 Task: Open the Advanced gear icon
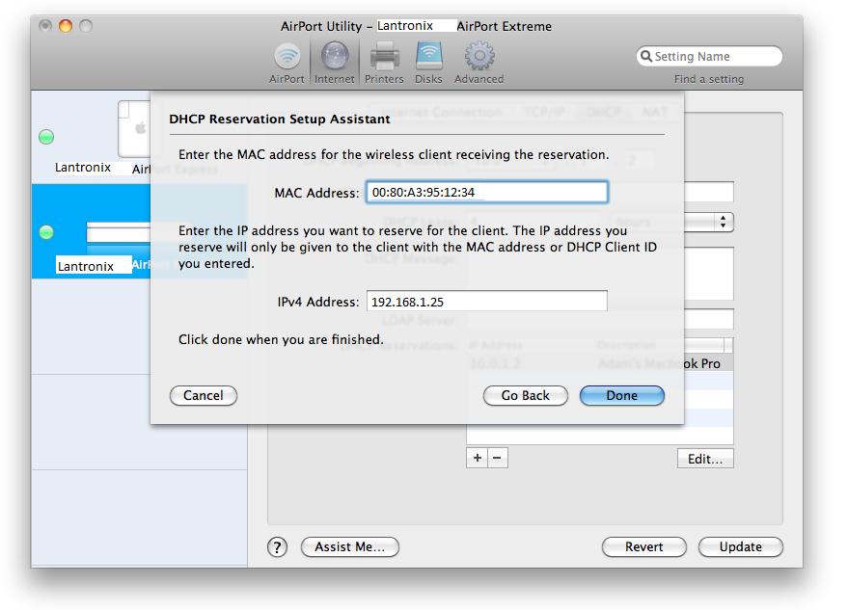coord(479,63)
